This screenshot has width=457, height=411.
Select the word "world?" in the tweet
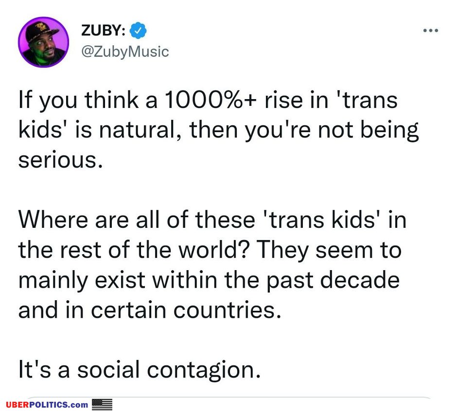213,250
